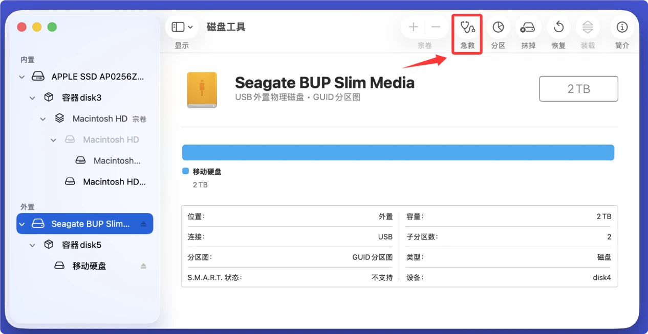Minimize the Disk Utility window
The image size is (648, 334).
pos(37,27)
